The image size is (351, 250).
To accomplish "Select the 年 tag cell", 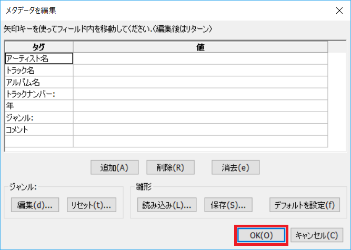I will (x=39, y=106).
